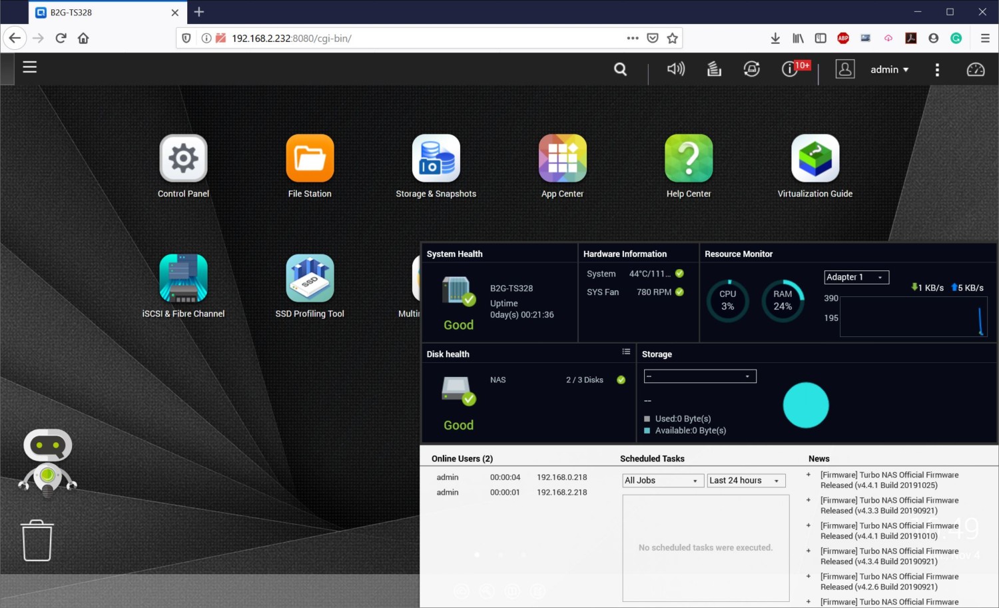Click the Uptime 0day(s) value
The image size is (999, 608).
(x=522, y=315)
